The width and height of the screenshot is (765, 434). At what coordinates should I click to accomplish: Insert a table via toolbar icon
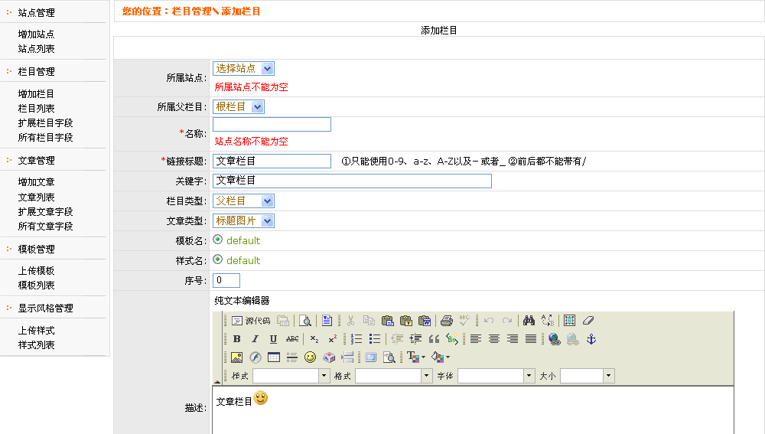[x=273, y=357]
